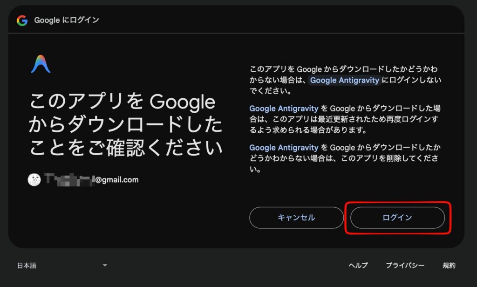Open the プライバシー link in footer
Image resolution: width=477 pixels, height=287 pixels.
[405, 266]
